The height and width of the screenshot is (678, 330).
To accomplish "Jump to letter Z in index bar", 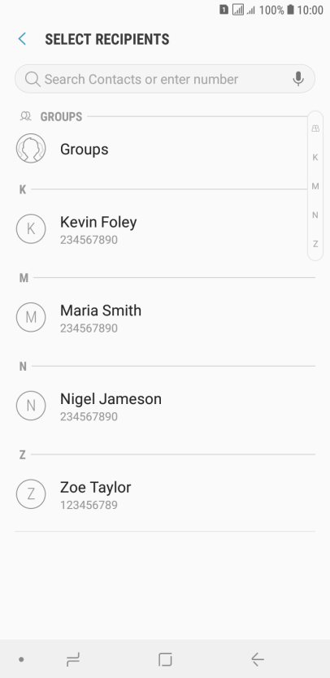I will (x=315, y=244).
